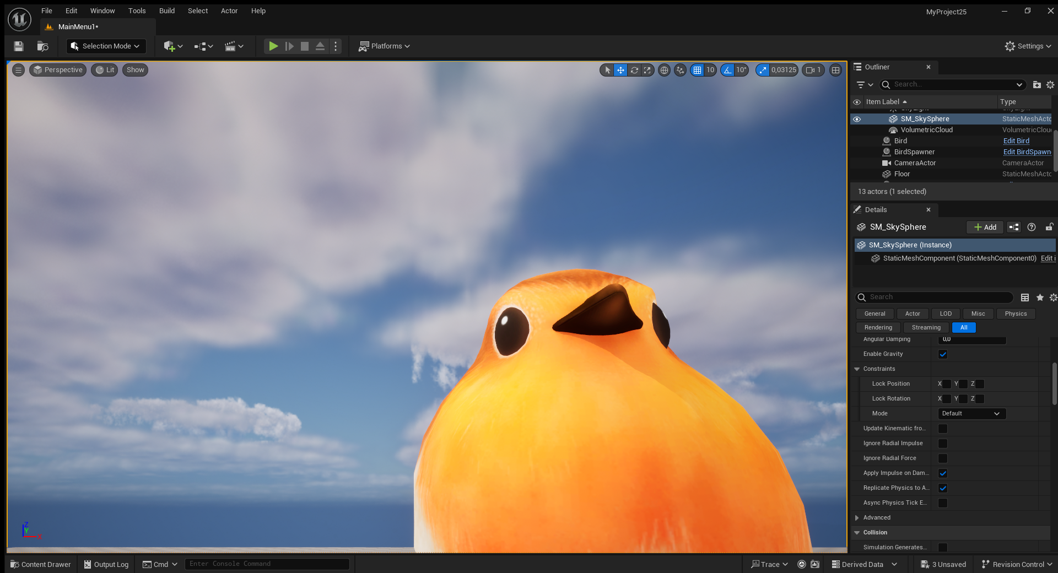
Task: Toggle the Details panel lock icon
Action: (1049, 227)
